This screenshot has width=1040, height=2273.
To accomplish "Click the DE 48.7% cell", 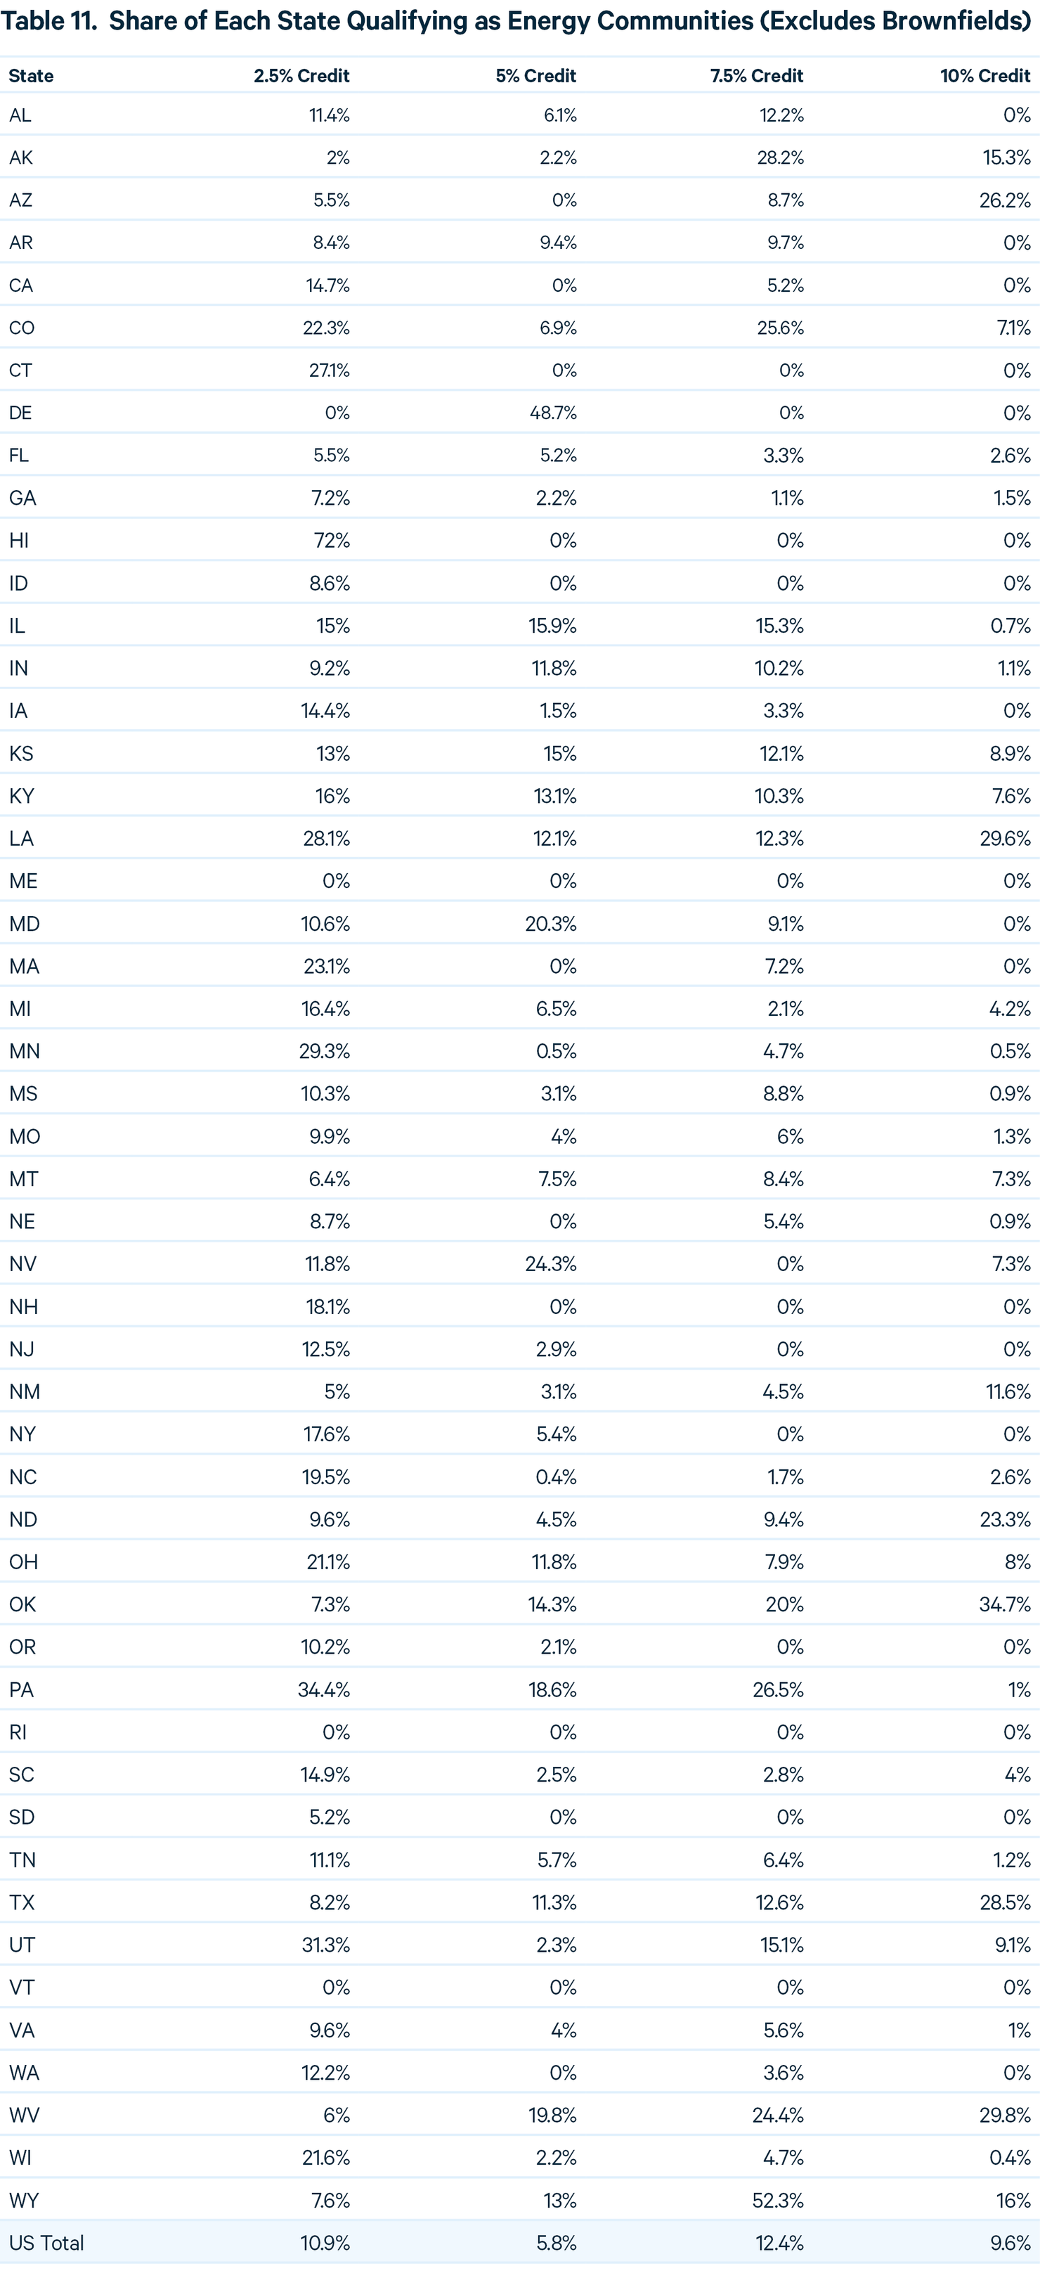I will click(553, 413).
